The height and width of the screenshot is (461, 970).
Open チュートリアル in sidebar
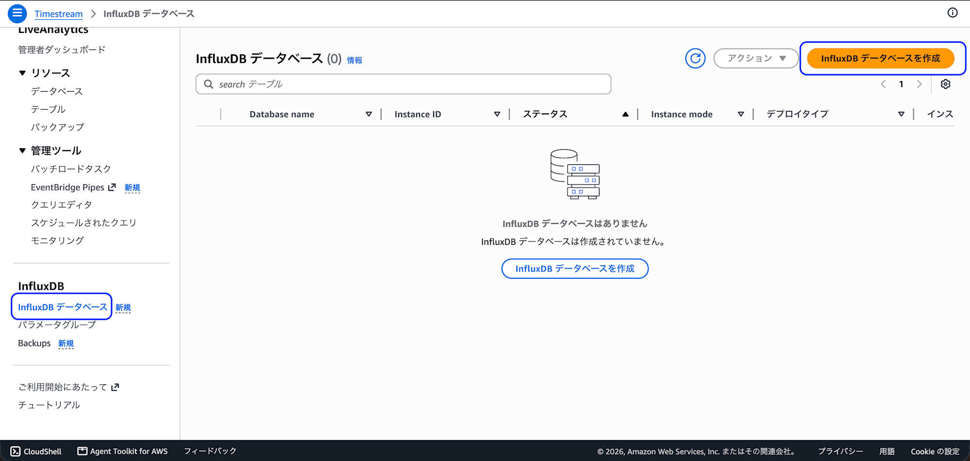49,405
